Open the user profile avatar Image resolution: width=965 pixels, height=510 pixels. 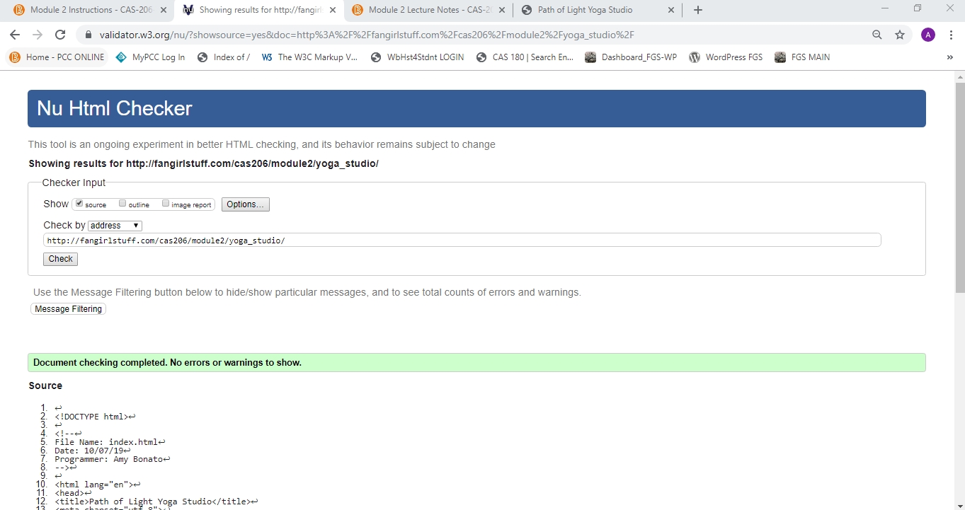(x=927, y=35)
